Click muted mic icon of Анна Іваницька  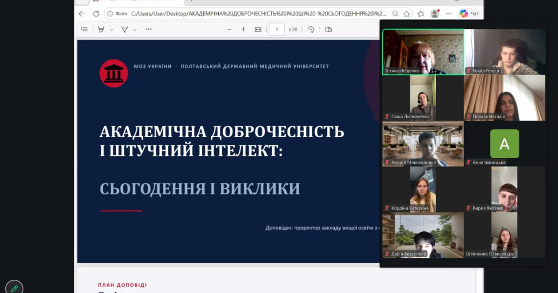tap(469, 162)
